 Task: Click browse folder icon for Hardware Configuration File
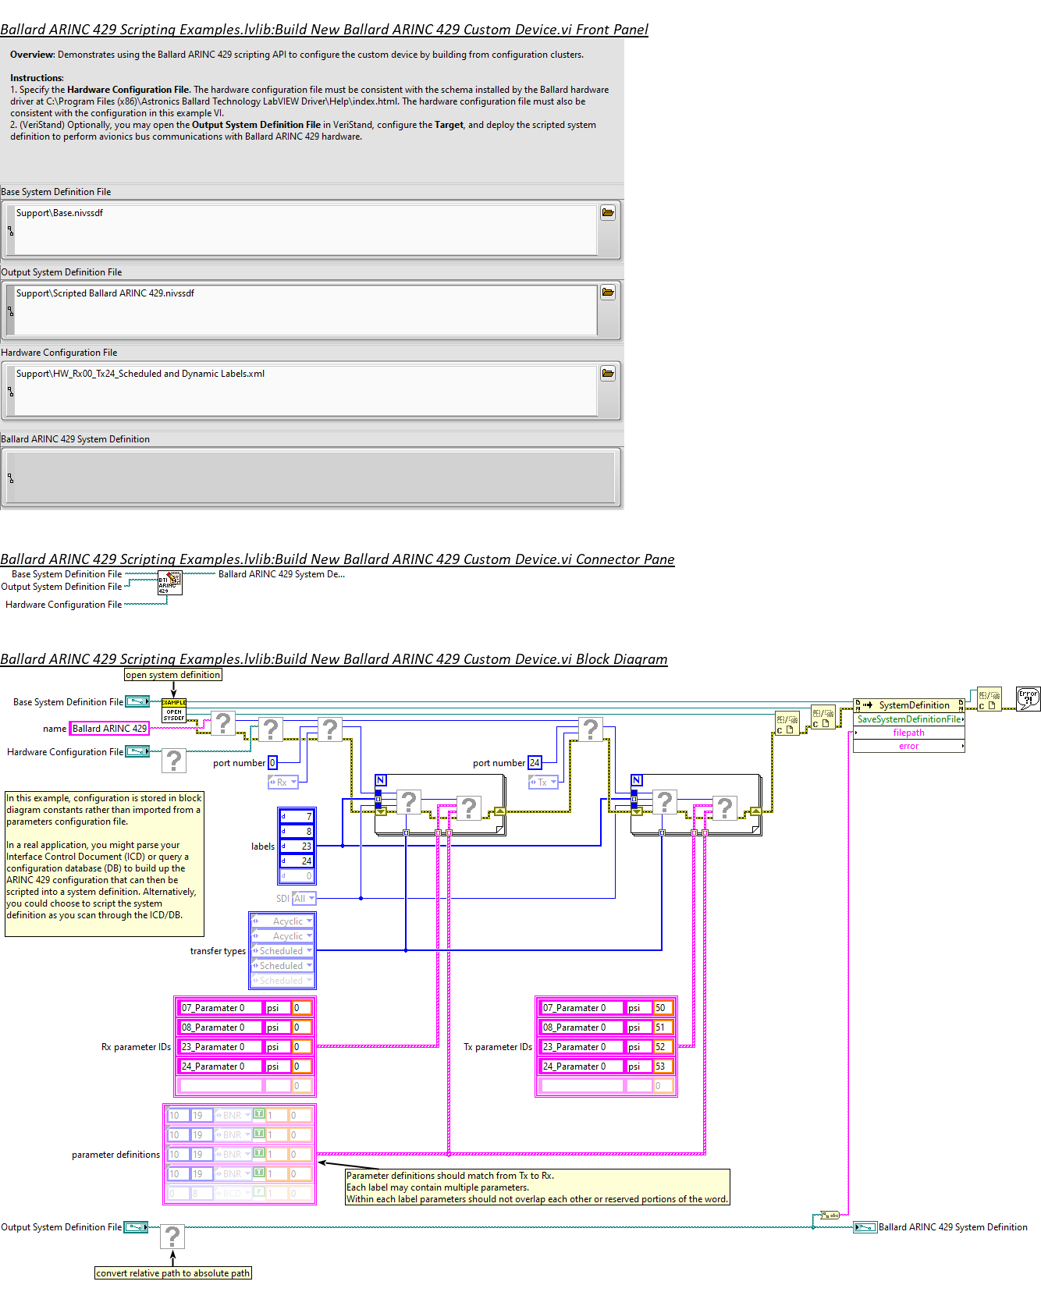tap(608, 374)
